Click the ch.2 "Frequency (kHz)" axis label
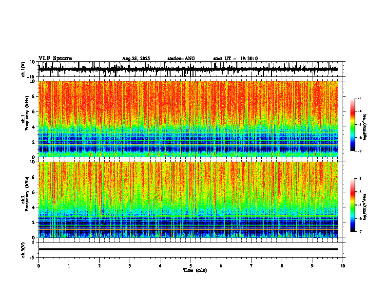386x298 pixels. click(x=27, y=194)
